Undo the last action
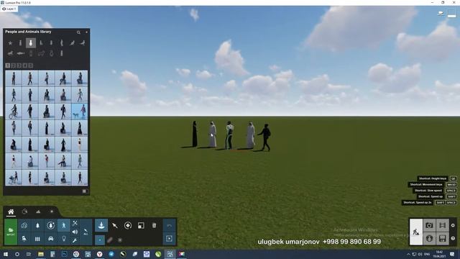 170,225
